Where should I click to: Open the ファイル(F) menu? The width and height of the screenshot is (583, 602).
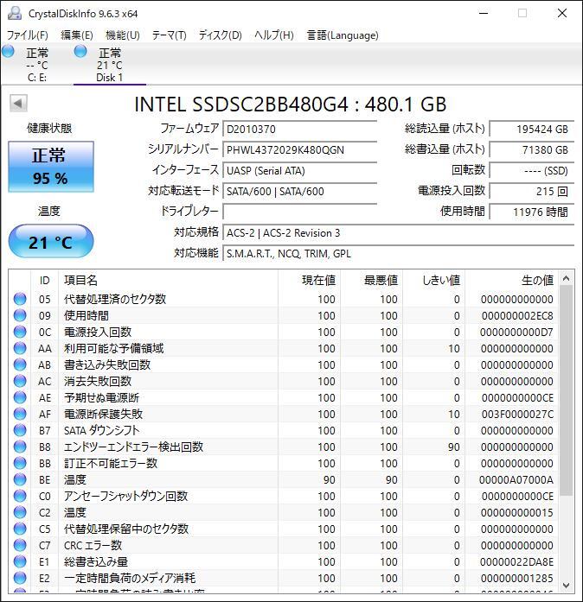[x=28, y=35]
